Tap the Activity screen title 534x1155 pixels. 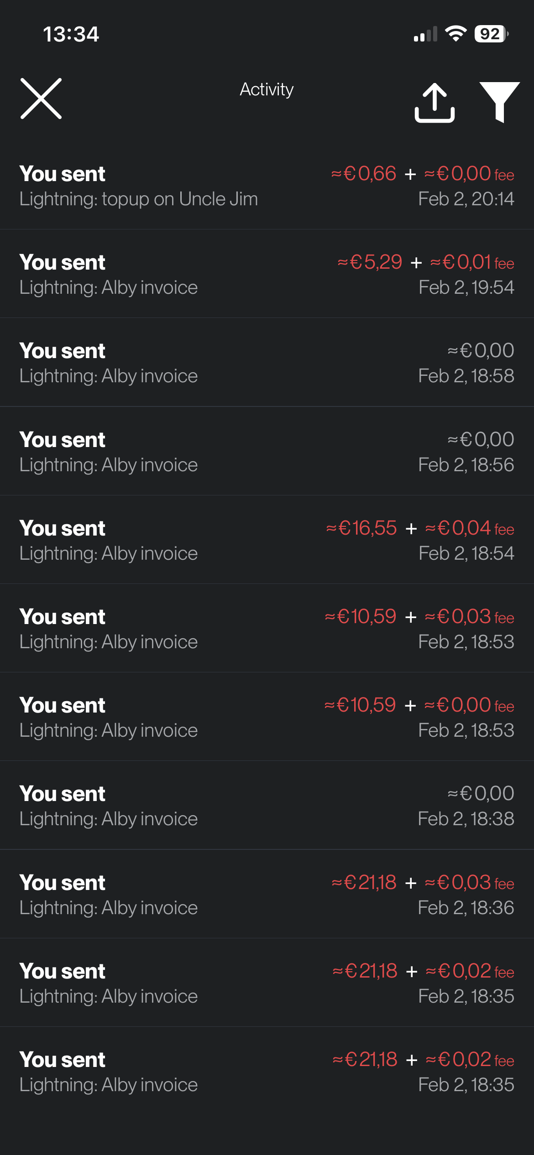[x=267, y=89]
